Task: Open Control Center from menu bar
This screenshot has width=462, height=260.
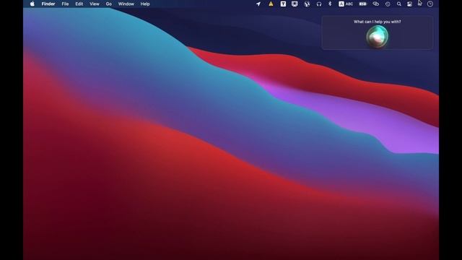Action: coord(409,4)
